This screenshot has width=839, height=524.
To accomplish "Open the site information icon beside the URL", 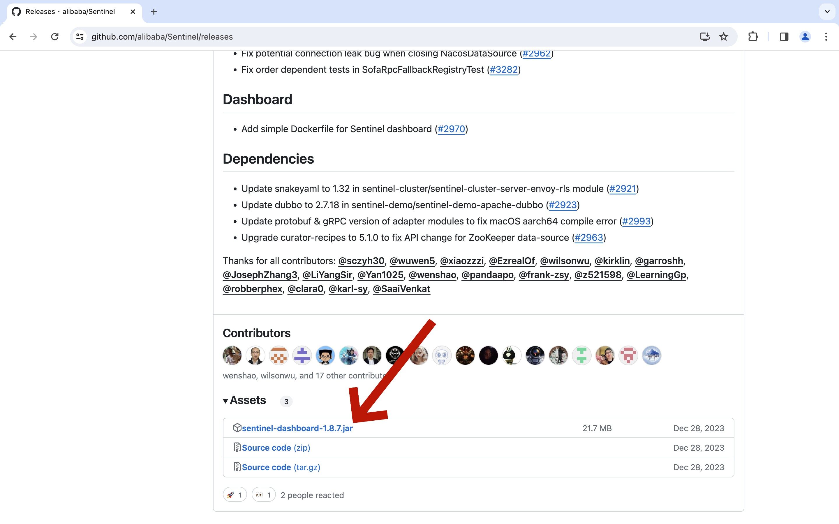I will tap(80, 37).
